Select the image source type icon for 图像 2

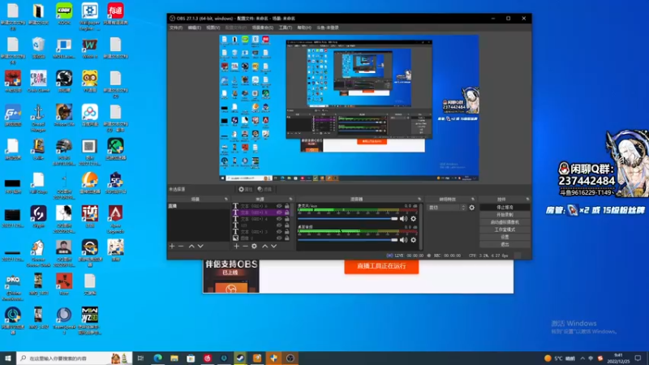point(235,238)
